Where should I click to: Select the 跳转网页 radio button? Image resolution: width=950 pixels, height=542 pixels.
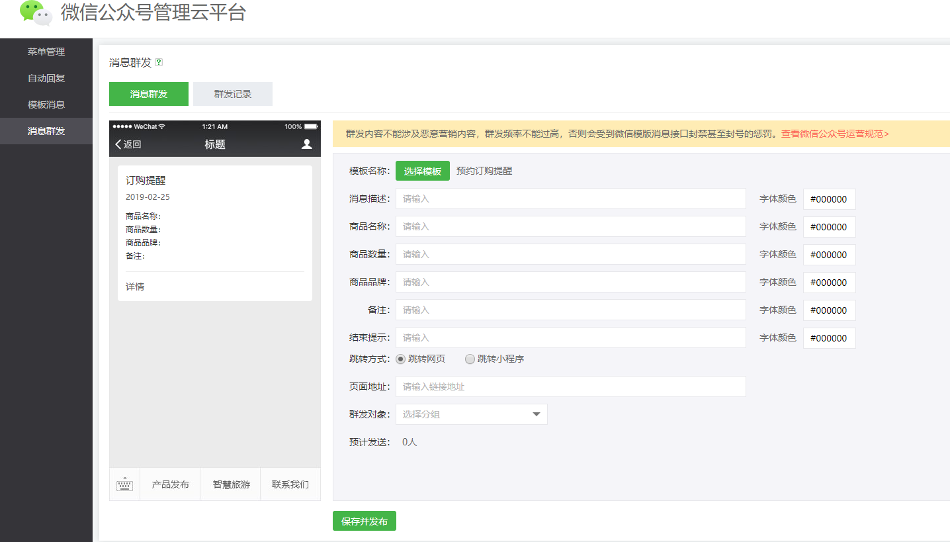(x=401, y=359)
